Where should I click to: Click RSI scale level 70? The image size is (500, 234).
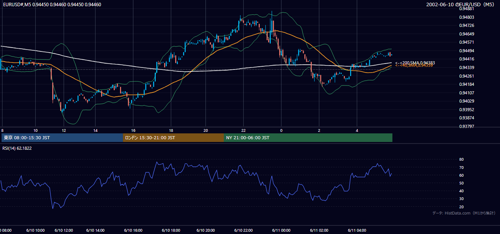(x=461, y=167)
